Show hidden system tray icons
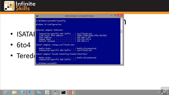169x95 pixels. (156, 92)
